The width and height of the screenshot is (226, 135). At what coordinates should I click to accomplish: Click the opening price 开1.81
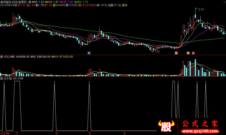tap(22, 5)
